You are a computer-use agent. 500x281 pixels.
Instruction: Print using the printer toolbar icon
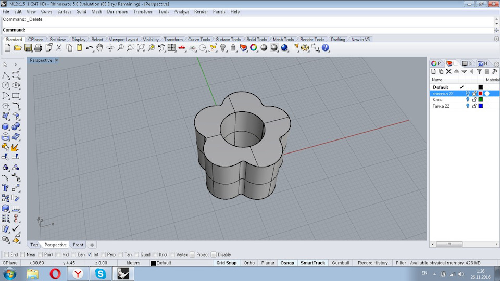(x=38, y=48)
